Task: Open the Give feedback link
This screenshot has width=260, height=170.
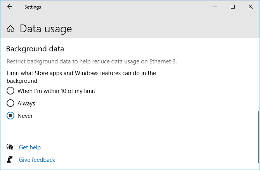Action: pyautogui.click(x=37, y=160)
